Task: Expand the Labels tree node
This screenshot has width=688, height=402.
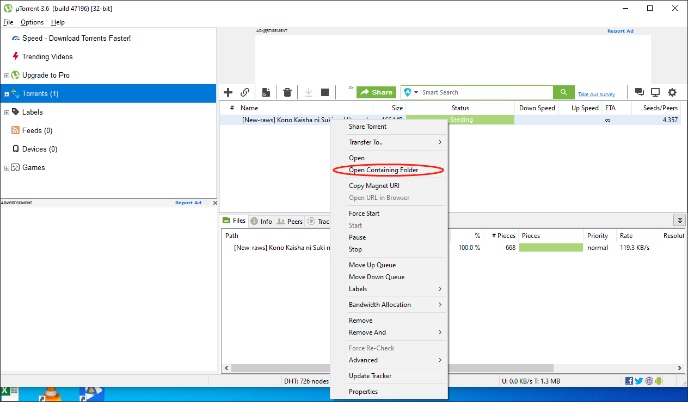Action: [x=7, y=112]
